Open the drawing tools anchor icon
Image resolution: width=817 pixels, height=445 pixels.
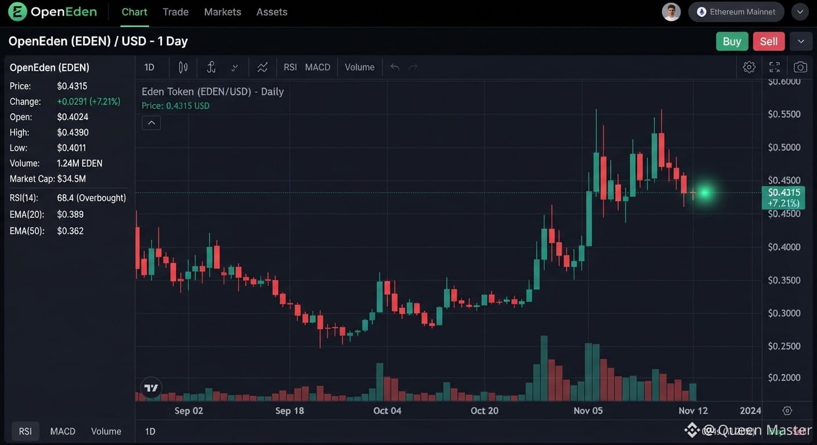click(211, 67)
